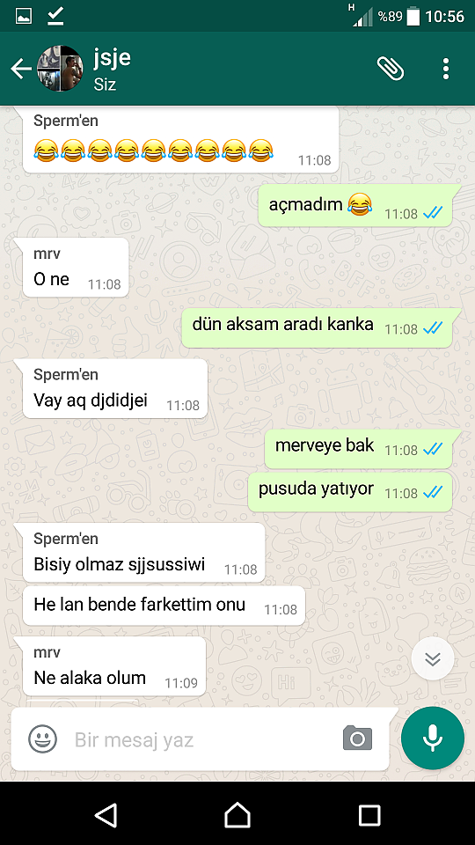
Task: Open emoji picker smiley icon
Action: click(x=42, y=738)
